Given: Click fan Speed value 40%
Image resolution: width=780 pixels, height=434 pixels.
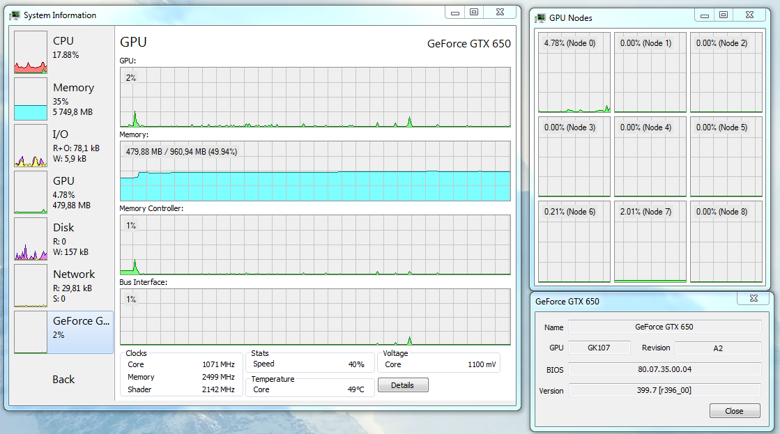Looking at the screenshot, I should [x=356, y=364].
